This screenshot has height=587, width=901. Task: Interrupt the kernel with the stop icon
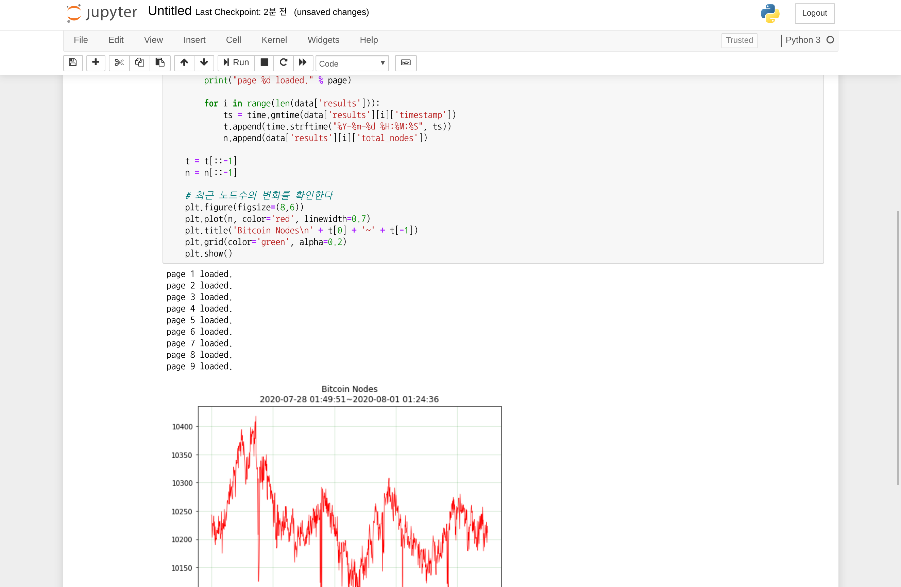(264, 63)
